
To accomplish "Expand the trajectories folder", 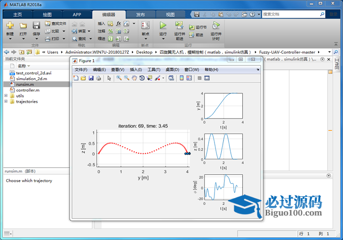I will point(6,101).
